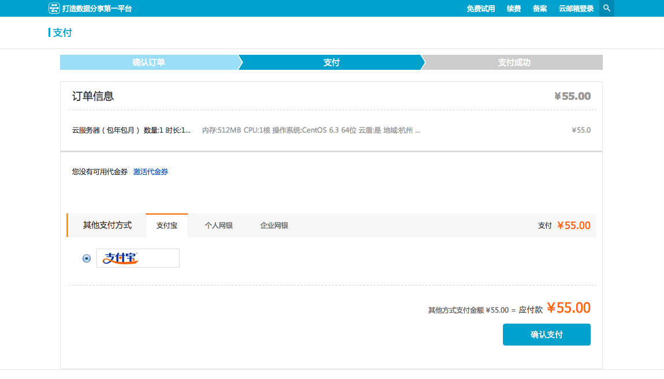Open the 其他支付方式 tab
This screenshot has height=379, width=664.
[x=107, y=225]
